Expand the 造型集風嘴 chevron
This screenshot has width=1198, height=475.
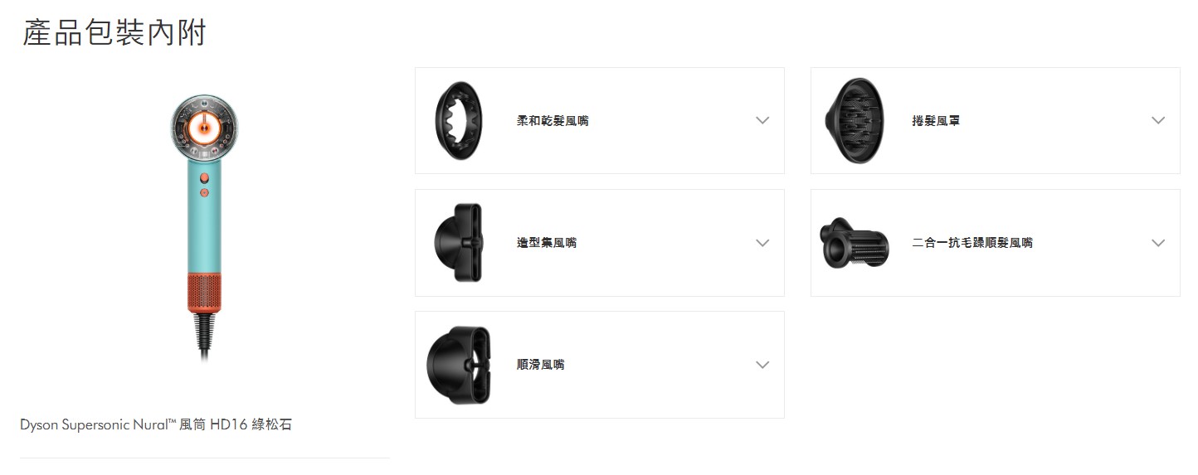point(762,243)
